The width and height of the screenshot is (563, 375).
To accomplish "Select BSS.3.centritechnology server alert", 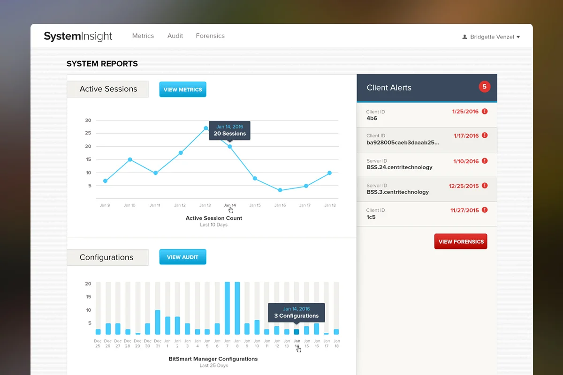I will (427, 189).
